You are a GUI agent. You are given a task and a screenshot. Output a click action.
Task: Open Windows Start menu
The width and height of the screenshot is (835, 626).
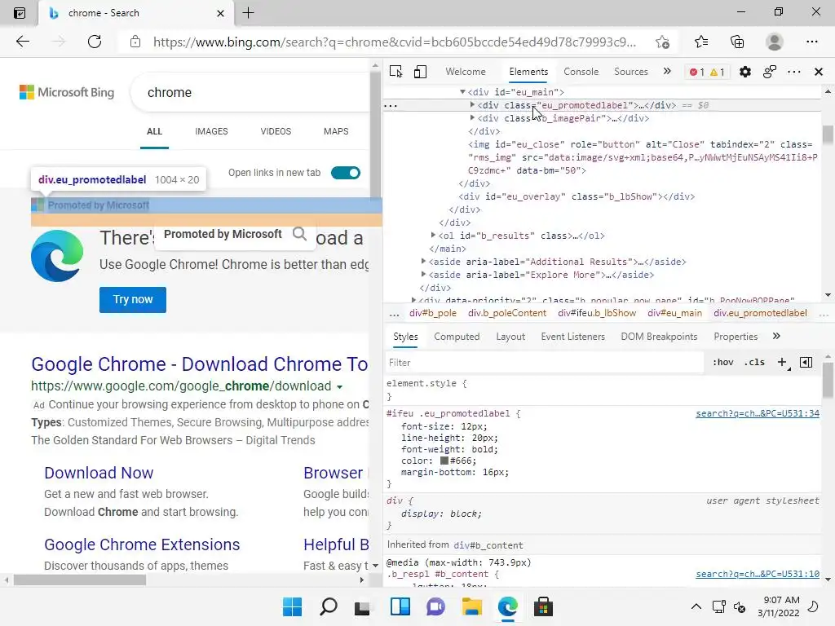pos(293,606)
